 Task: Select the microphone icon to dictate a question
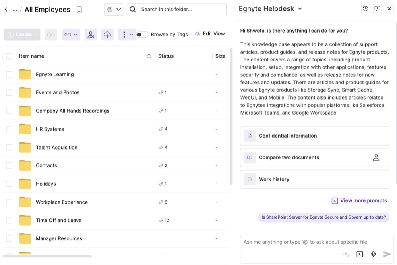[373, 254]
